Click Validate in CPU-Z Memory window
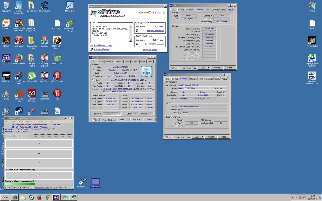Viewport: 322px width, 201px height. [x=217, y=68]
